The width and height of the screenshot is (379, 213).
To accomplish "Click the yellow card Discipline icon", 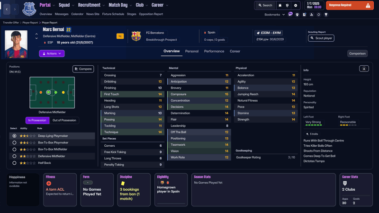I will 123,183.
